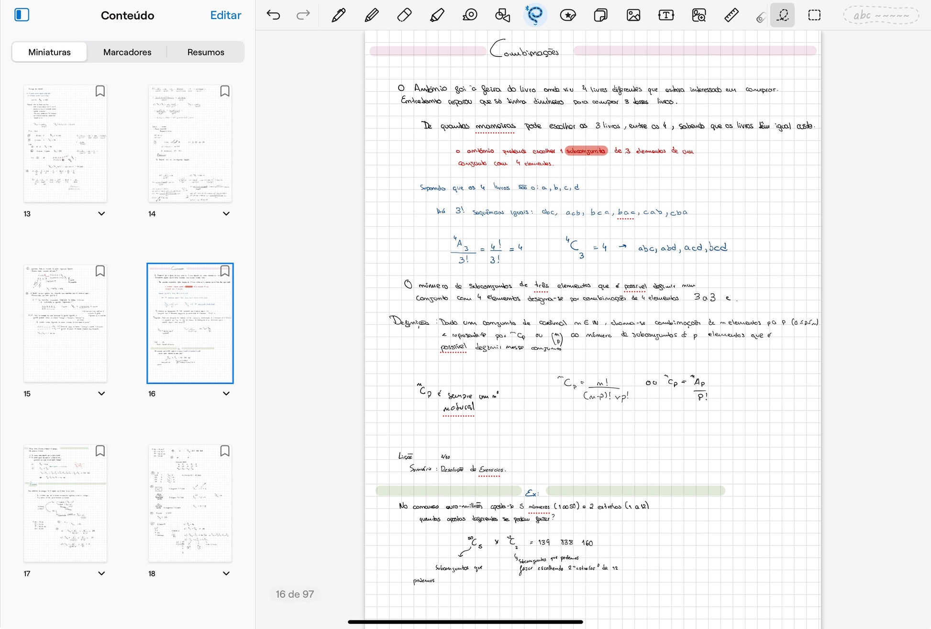This screenshot has width=931, height=629.
Task: Open the image insert tool
Action: tap(633, 15)
